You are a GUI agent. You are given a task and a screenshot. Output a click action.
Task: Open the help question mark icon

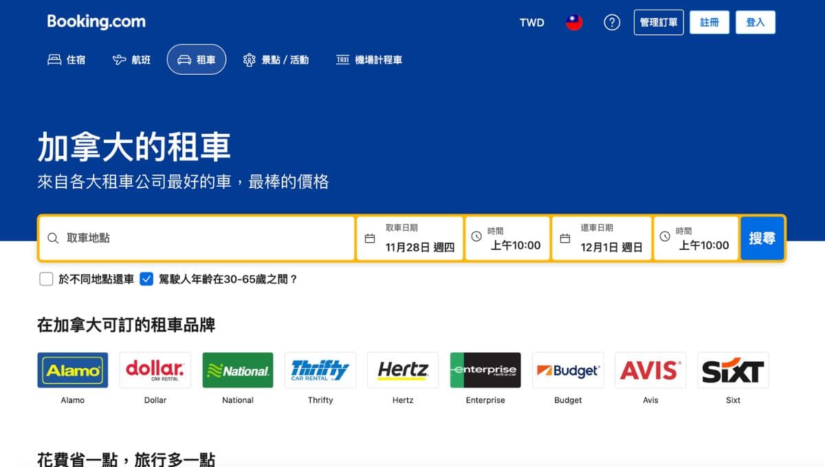coord(612,23)
